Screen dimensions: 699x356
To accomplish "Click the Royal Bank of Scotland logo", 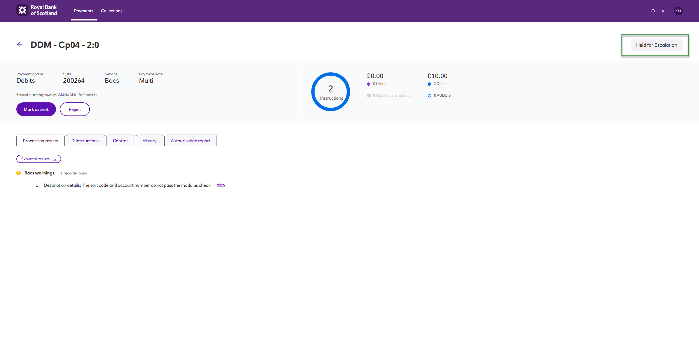I will 37,10.
